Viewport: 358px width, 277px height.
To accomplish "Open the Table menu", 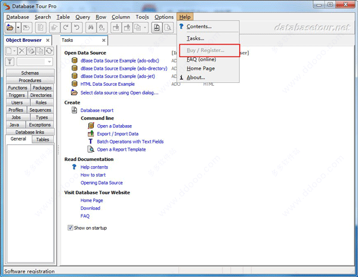I will click(x=63, y=17).
